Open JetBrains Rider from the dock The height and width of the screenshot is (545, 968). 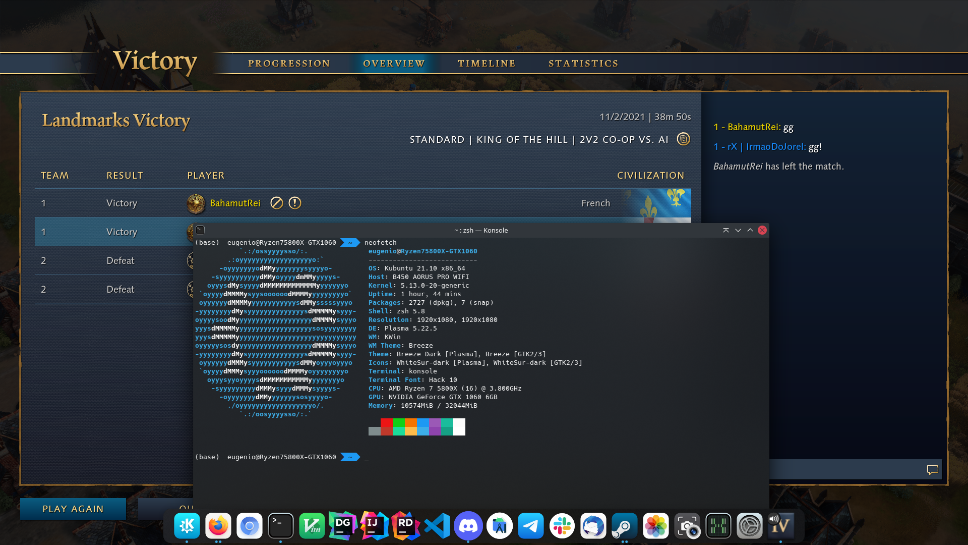click(x=406, y=526)
